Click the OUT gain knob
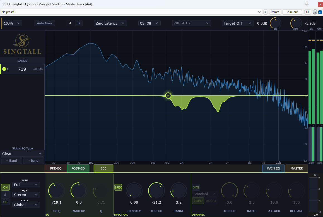 (x=296, y=23)
